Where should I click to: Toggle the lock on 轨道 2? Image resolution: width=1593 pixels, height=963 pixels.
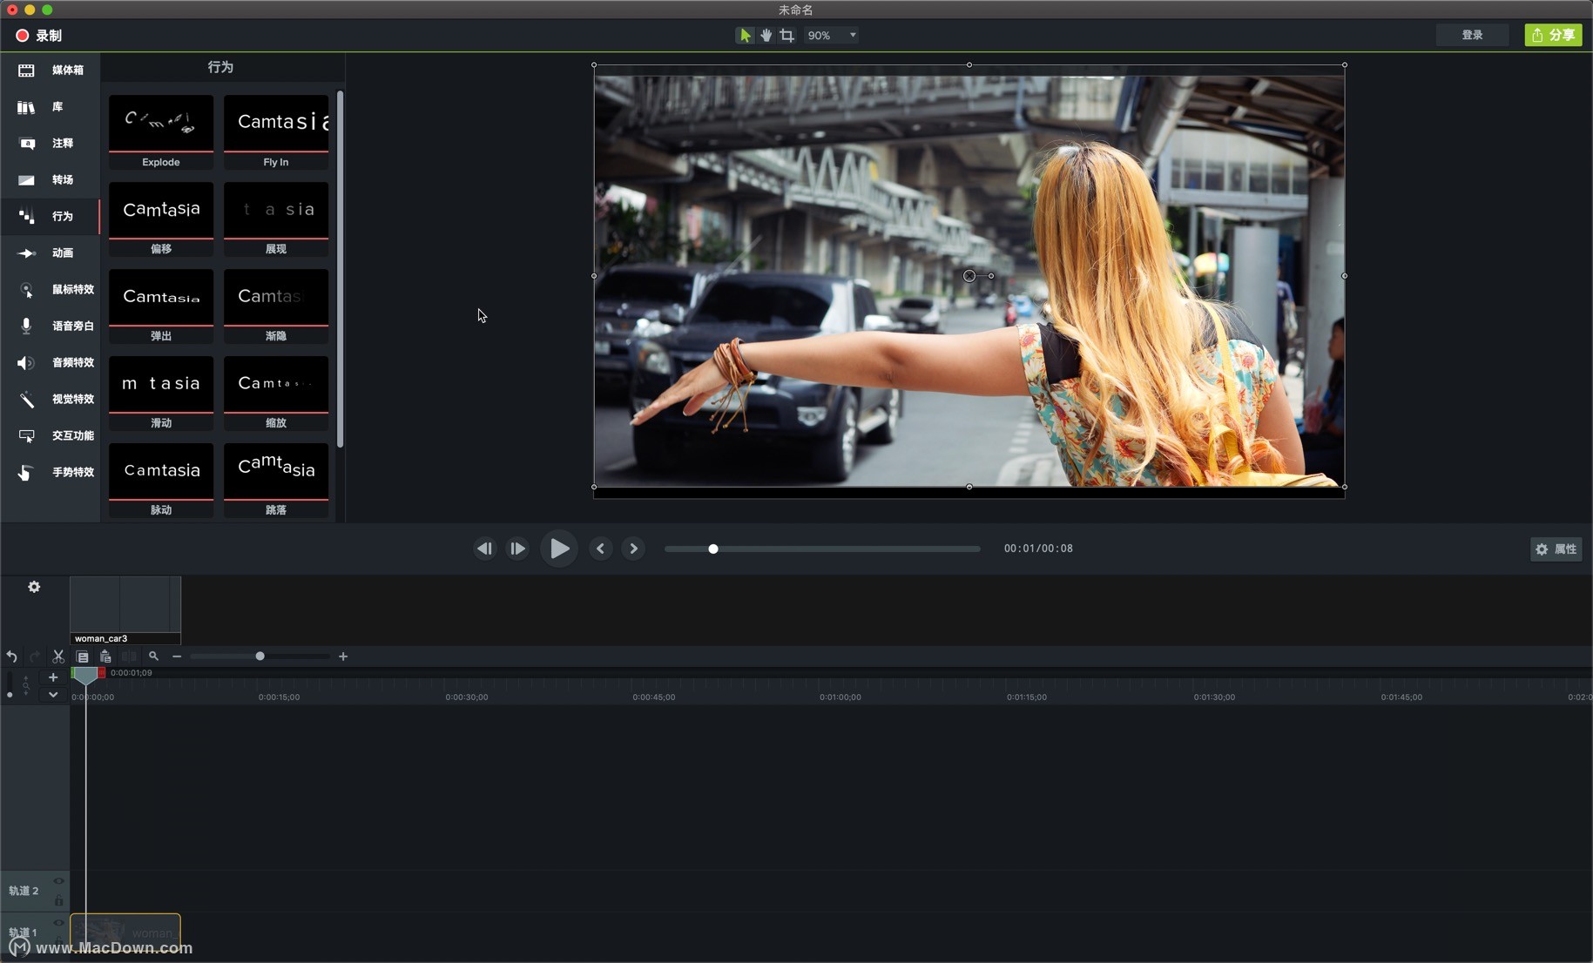pyautogui.click(x=58, y=899)
